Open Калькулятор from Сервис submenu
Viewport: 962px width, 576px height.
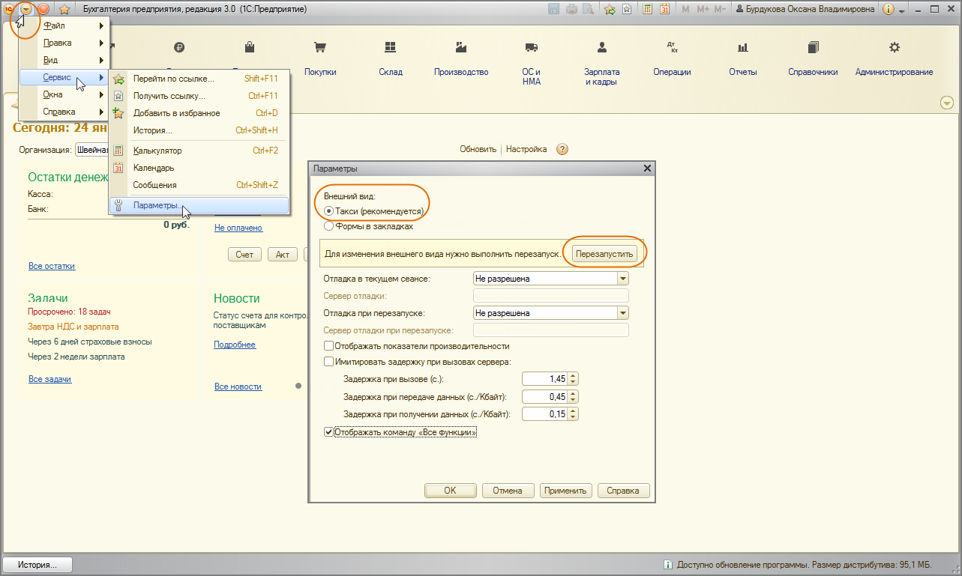pos(157,151)
